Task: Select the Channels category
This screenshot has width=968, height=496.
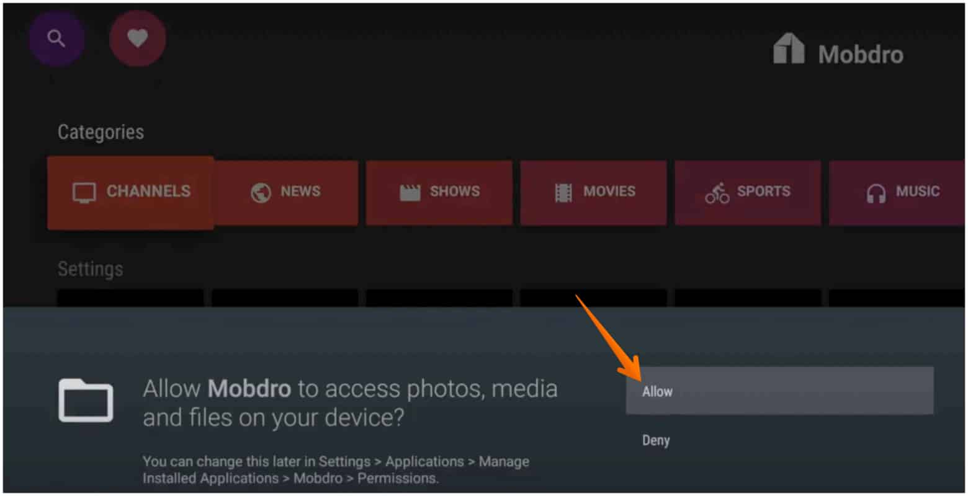Action: point(130,192)
